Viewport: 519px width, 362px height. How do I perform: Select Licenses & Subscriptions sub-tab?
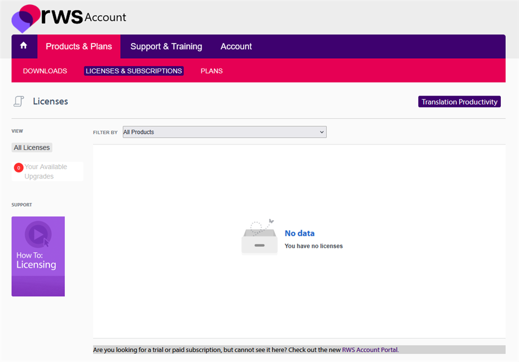click(134, 71)
